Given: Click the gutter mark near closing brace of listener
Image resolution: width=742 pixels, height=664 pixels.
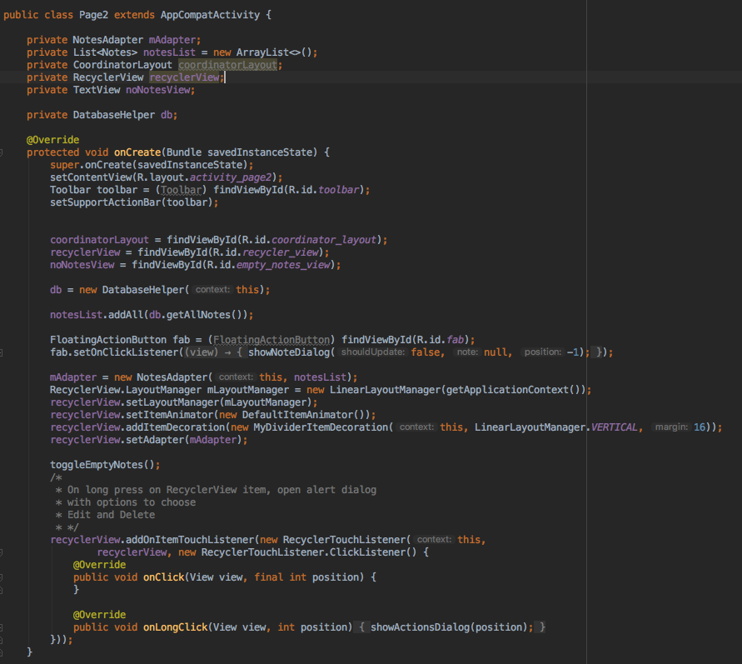Looking at the screenshot, I should tap(3, 639).
